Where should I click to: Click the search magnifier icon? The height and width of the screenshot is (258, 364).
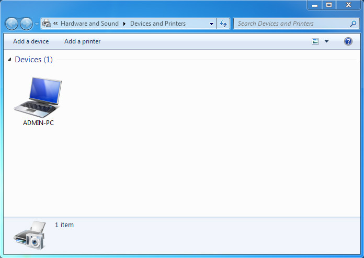(x=353, y=24)
